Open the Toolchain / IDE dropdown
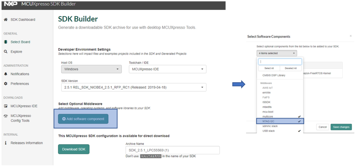This screenshot has height=167, width=355. coord(167,69)
